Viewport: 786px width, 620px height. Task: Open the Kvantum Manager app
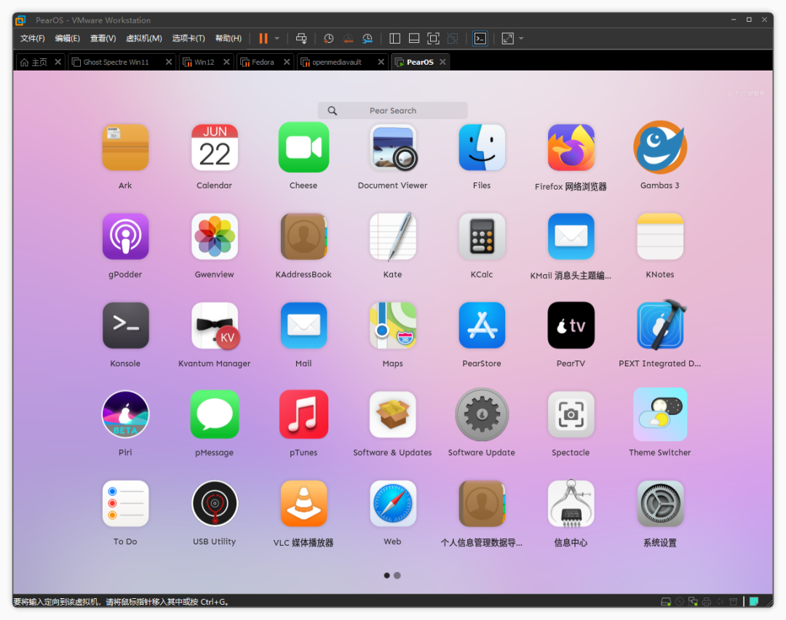point(214,326)
